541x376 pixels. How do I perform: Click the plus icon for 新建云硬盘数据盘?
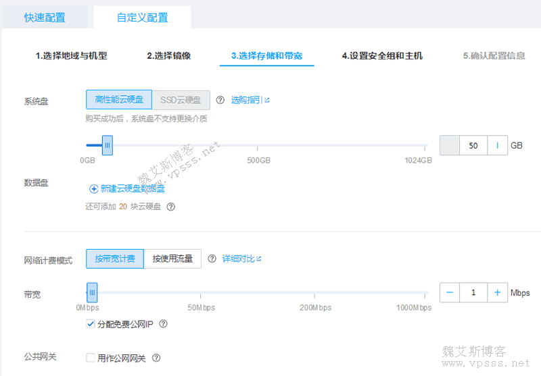[x=94, y=189]
